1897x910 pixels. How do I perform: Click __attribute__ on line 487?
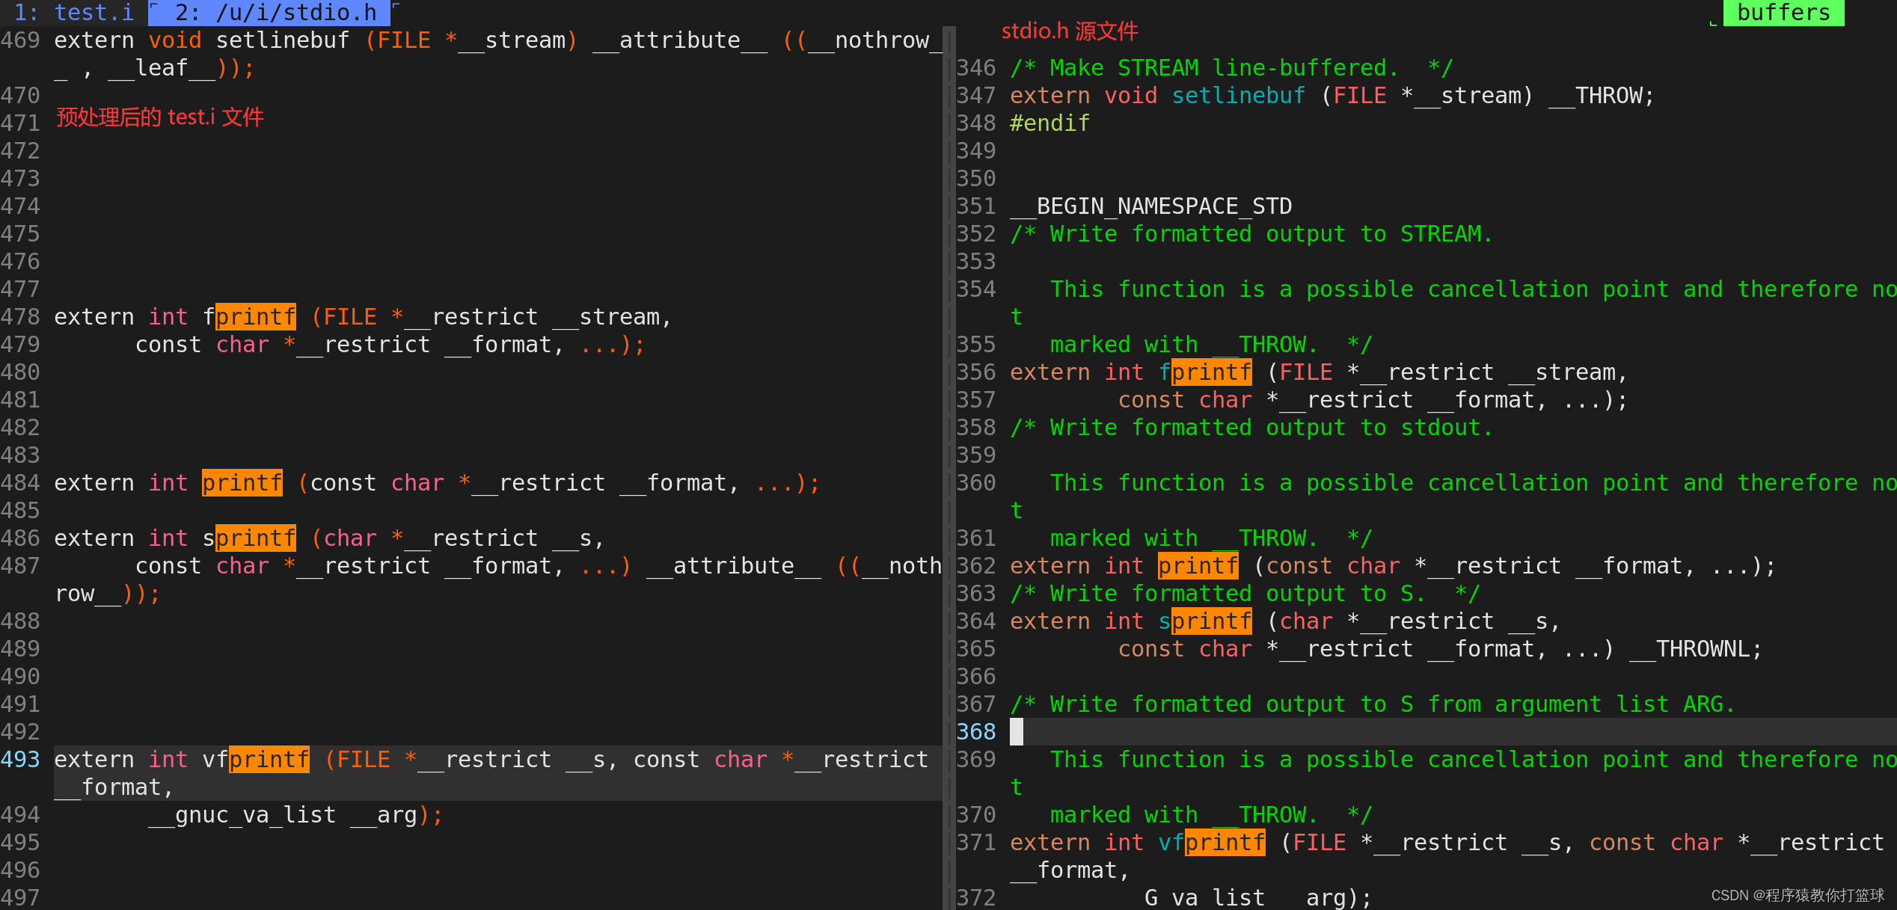point(734,566)
